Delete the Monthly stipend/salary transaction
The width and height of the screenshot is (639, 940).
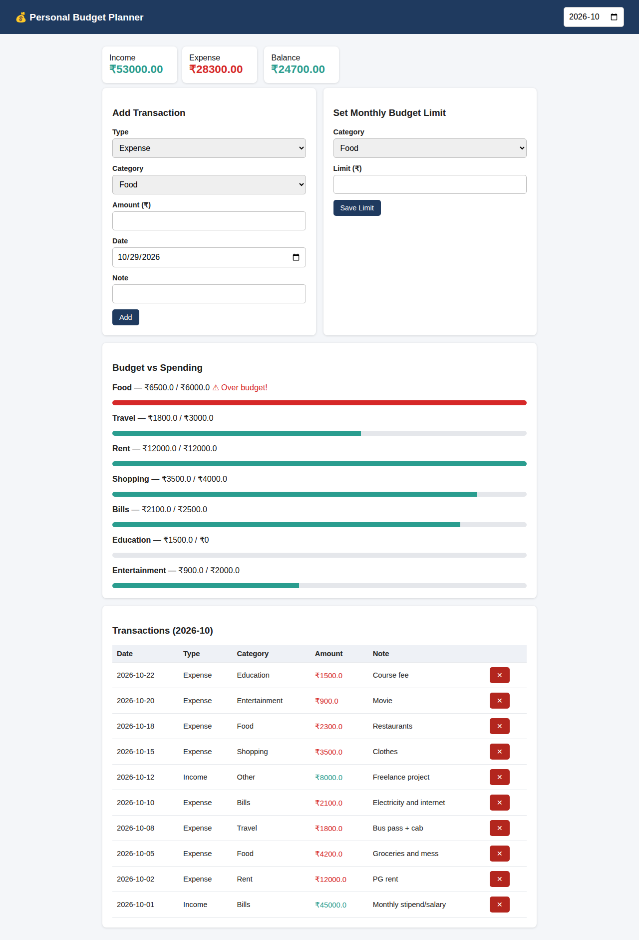tap(499, 905)
